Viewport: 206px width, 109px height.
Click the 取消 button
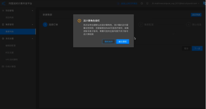(x=186, y=48)
